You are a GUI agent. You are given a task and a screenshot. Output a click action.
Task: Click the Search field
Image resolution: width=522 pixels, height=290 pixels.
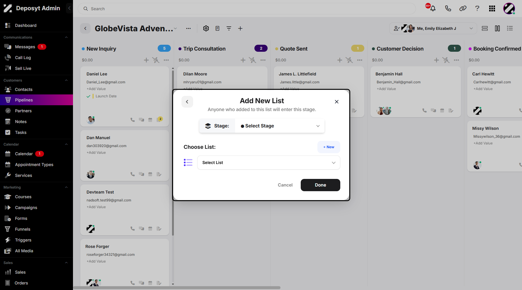click(x=247, y=9)
